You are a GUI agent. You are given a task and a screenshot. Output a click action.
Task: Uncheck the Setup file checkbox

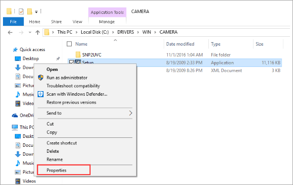pos(72,62)
